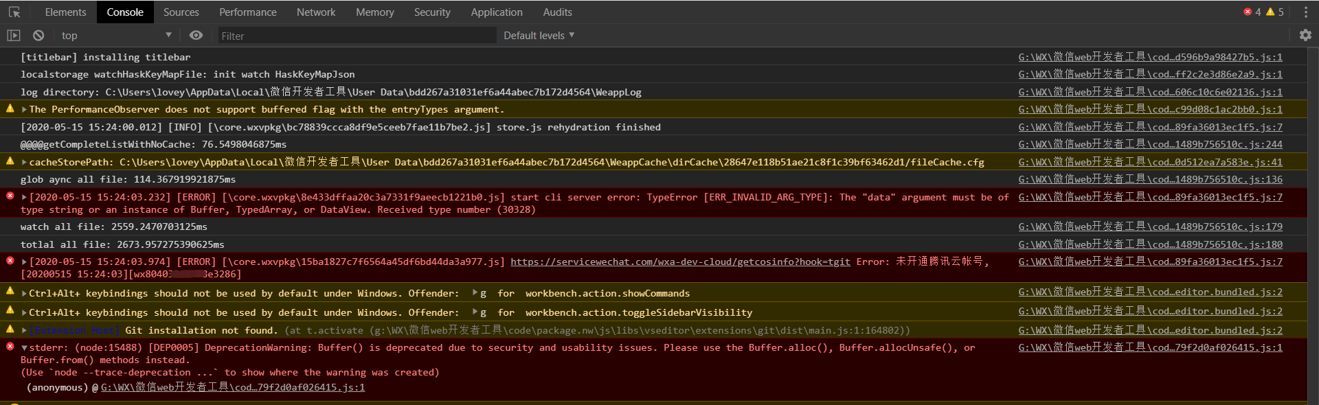Open console settings gear icon
The width and height of the screenshot is (1319, 405).
[1305, 35]
